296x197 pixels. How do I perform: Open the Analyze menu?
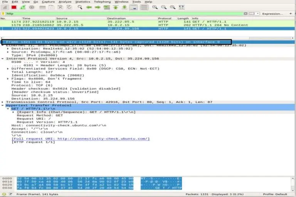pos(65,2)
